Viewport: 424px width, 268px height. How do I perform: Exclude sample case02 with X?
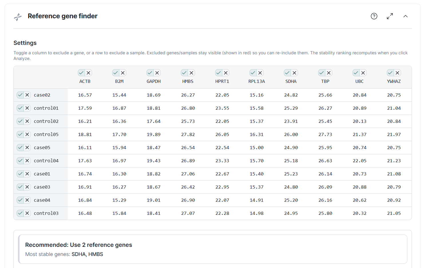[x=27, y=95]
